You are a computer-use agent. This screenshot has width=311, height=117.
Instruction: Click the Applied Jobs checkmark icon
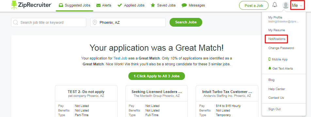coord(120,5)
